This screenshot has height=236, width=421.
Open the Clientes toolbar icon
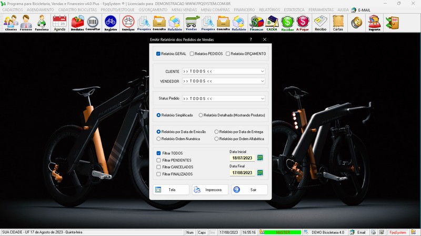(x=11, y=23)
